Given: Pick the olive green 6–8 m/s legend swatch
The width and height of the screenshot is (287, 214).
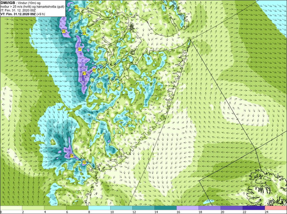Looking at the screenshot, I should 77,208.
